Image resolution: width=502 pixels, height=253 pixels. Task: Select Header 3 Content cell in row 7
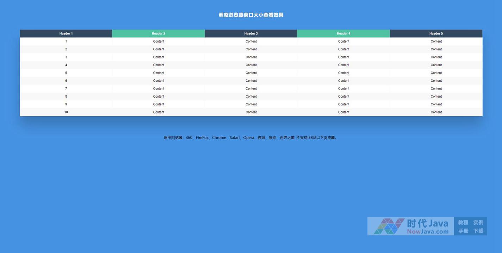coord(251,88)
